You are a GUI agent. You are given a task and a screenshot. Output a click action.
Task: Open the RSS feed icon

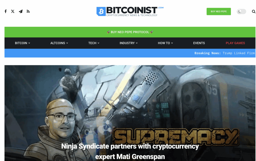coord(28,11)
